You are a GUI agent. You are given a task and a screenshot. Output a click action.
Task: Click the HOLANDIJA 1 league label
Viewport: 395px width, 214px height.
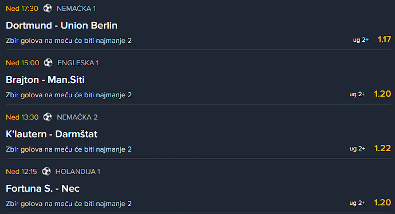pyautogui.click(x=77, y=172)
